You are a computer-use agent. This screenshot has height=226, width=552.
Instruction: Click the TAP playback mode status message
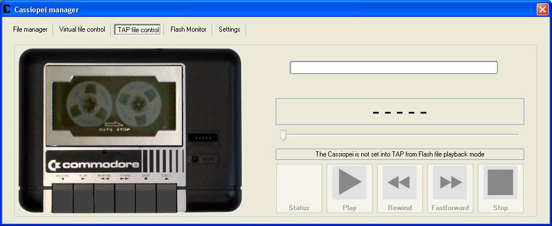[x=400, y=154]
